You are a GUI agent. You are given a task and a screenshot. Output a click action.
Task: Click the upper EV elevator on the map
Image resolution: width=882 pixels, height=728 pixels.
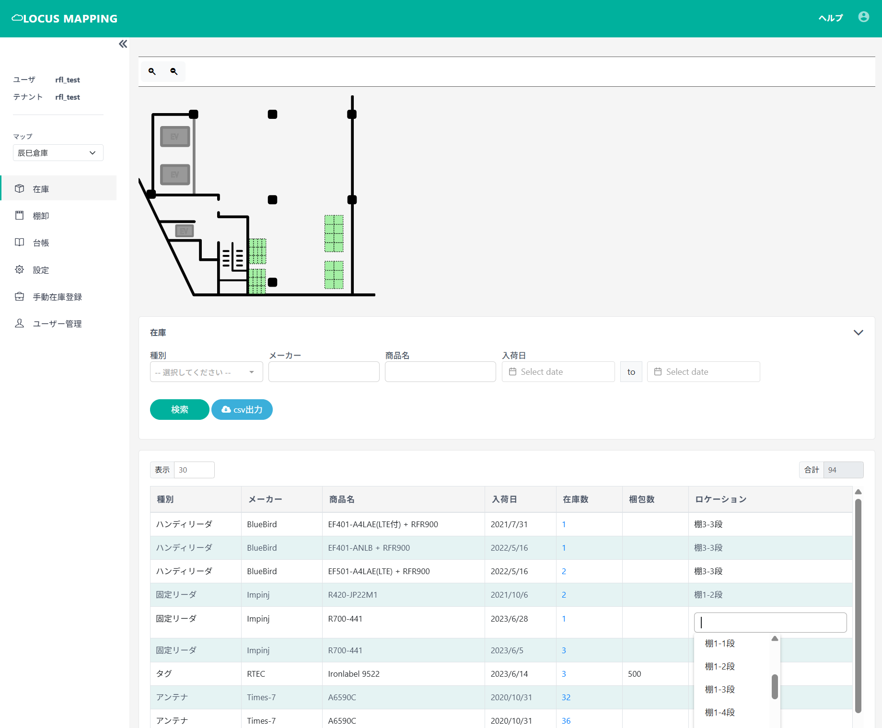(175, 137)
